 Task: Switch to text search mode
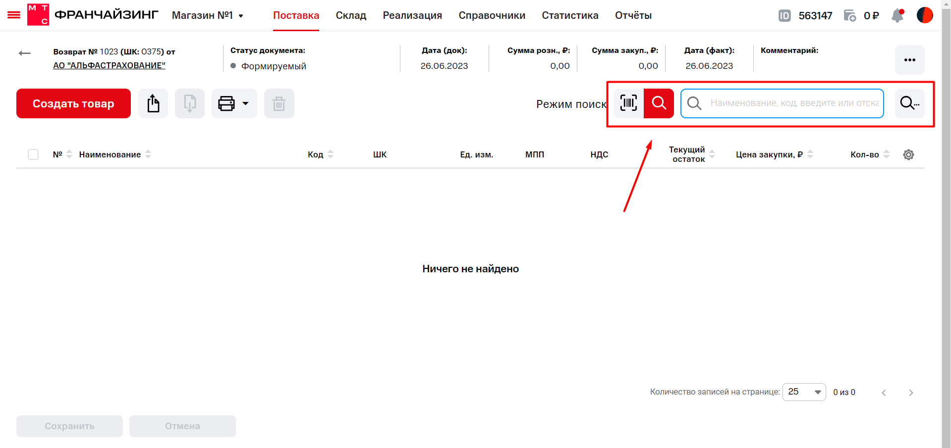click(x=659, y=103)
